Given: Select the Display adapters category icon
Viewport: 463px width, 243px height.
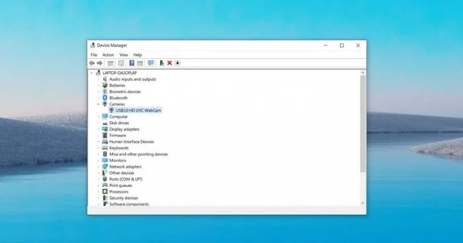Looking at the screenshot, I should point(105,129).
